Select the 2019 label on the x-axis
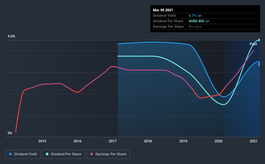 pos(183,141)
